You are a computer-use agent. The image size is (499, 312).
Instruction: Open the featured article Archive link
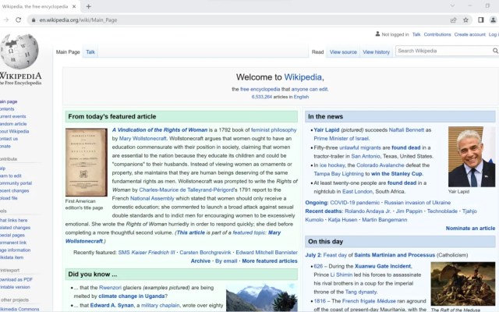(x=200, y=261)
